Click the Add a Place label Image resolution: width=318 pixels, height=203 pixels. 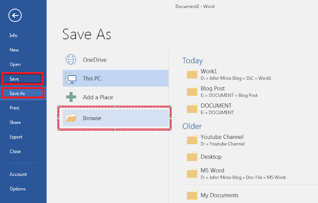pos(98,97)
